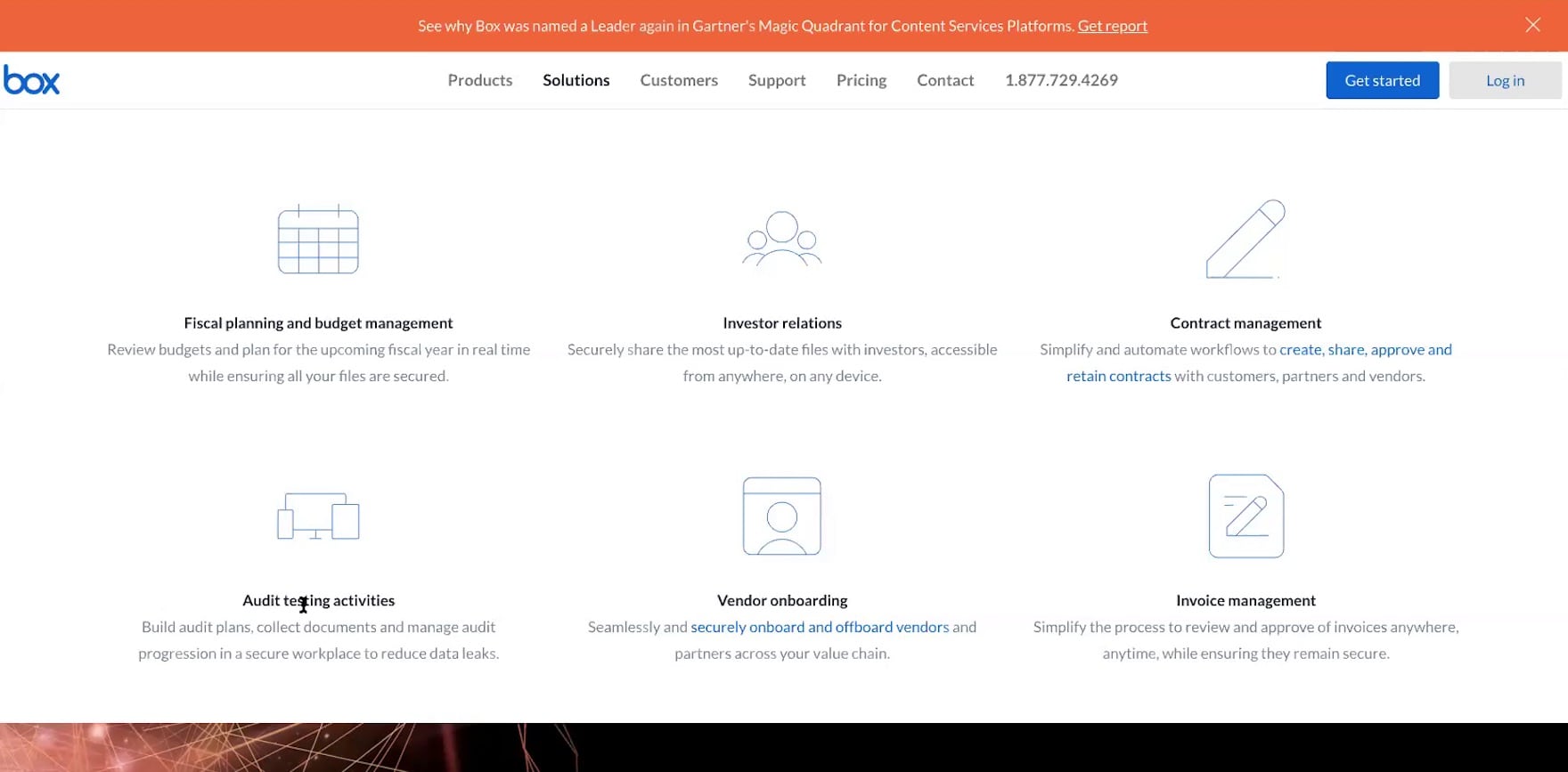1568x772 pixels.
Task: Open the Support menu item
Action: point(776,80)
